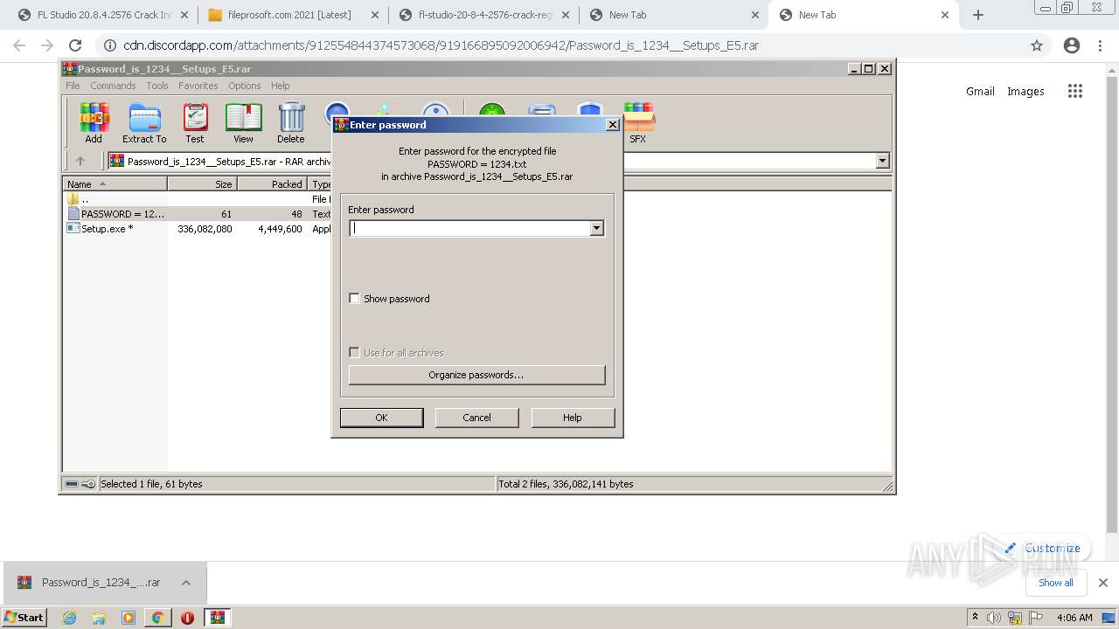This screenshot has width=1119, height=629.
Task: Close the Enter password dialog
Action: click(613, 125)
